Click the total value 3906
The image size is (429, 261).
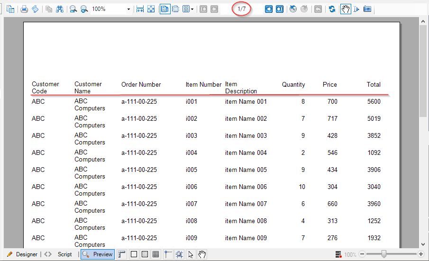pyautogui.click(x=374, y=170)
